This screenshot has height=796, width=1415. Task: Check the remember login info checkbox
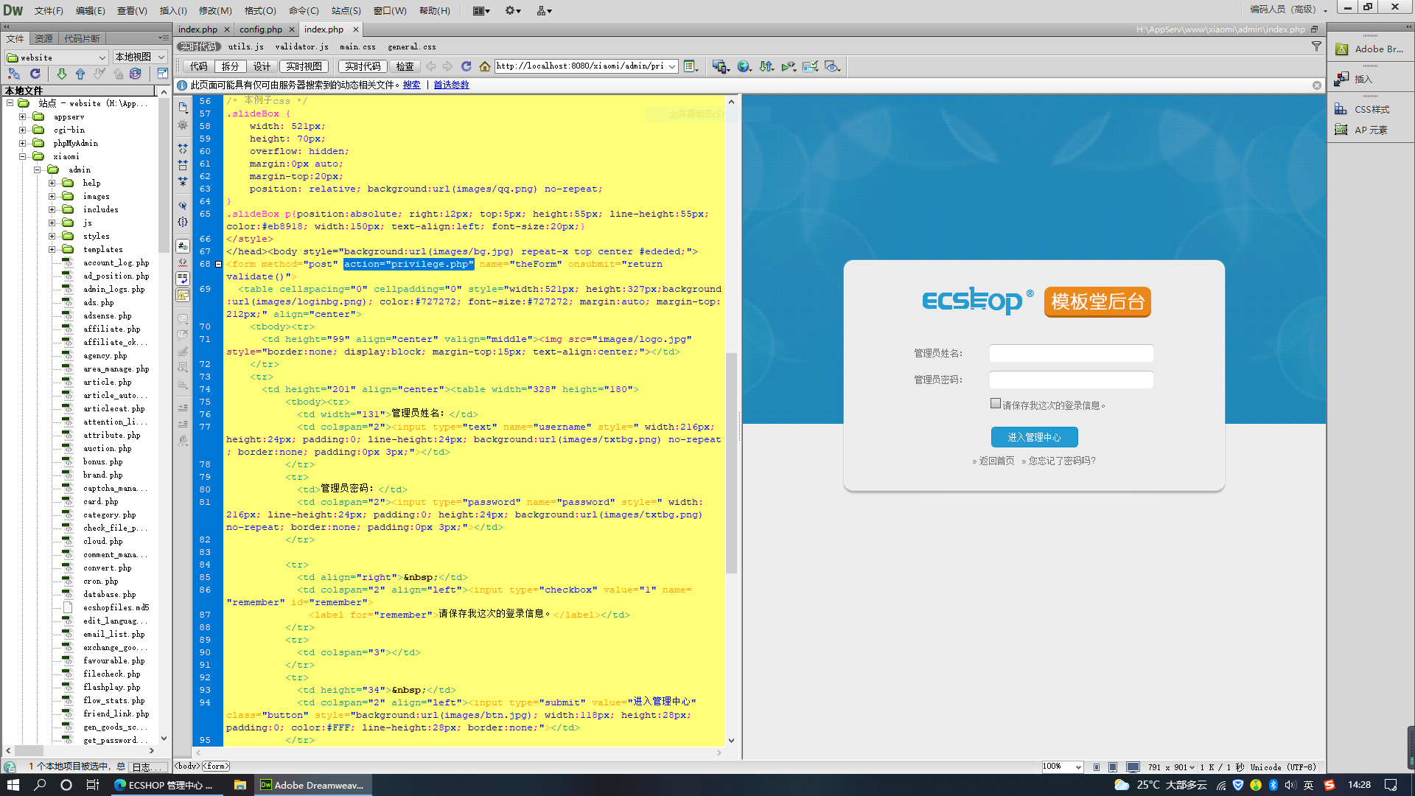[996, 404]
